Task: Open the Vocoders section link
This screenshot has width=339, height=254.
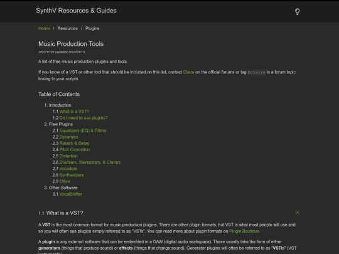Action: click(x=68, y=169)
